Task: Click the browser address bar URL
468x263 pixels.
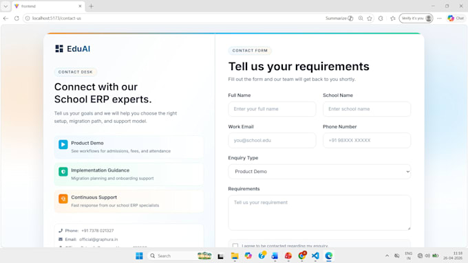Action: click(56, 18)
